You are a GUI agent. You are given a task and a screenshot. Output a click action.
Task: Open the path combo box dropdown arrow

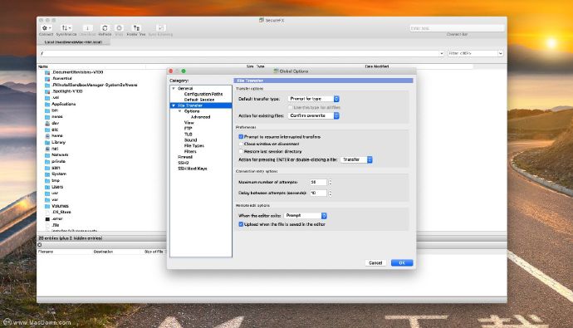point(442,53)
